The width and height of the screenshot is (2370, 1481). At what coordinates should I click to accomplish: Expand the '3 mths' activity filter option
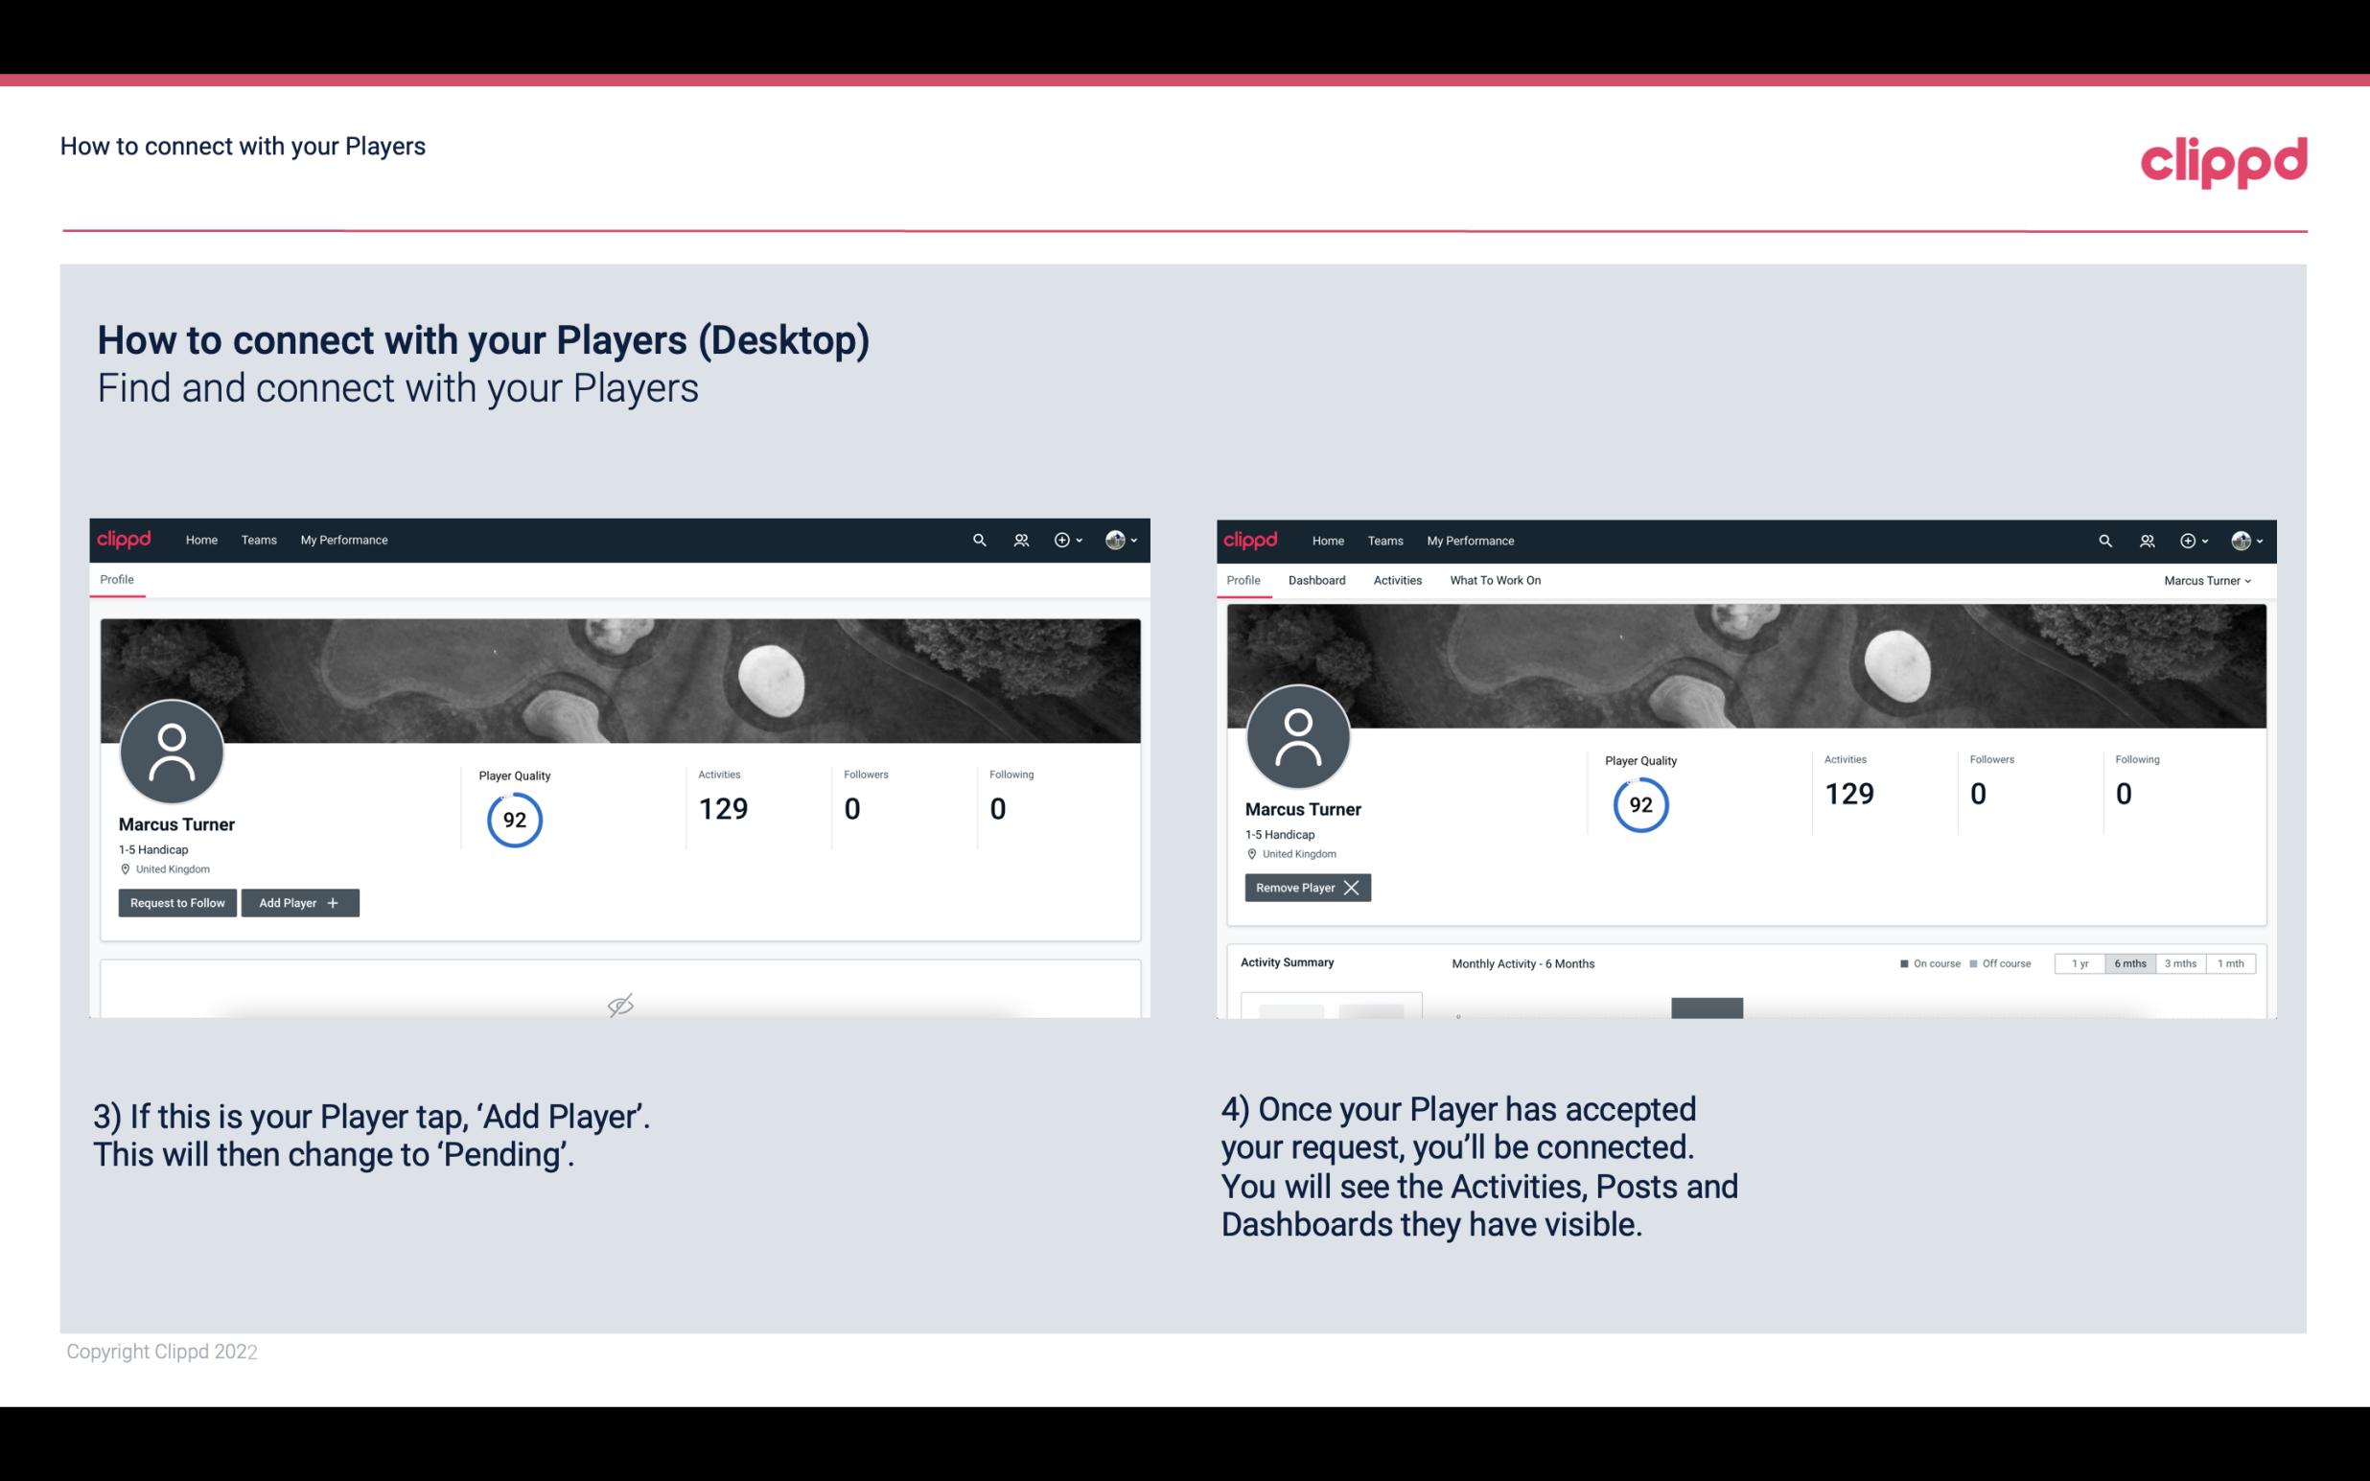tap(2180, 962)
